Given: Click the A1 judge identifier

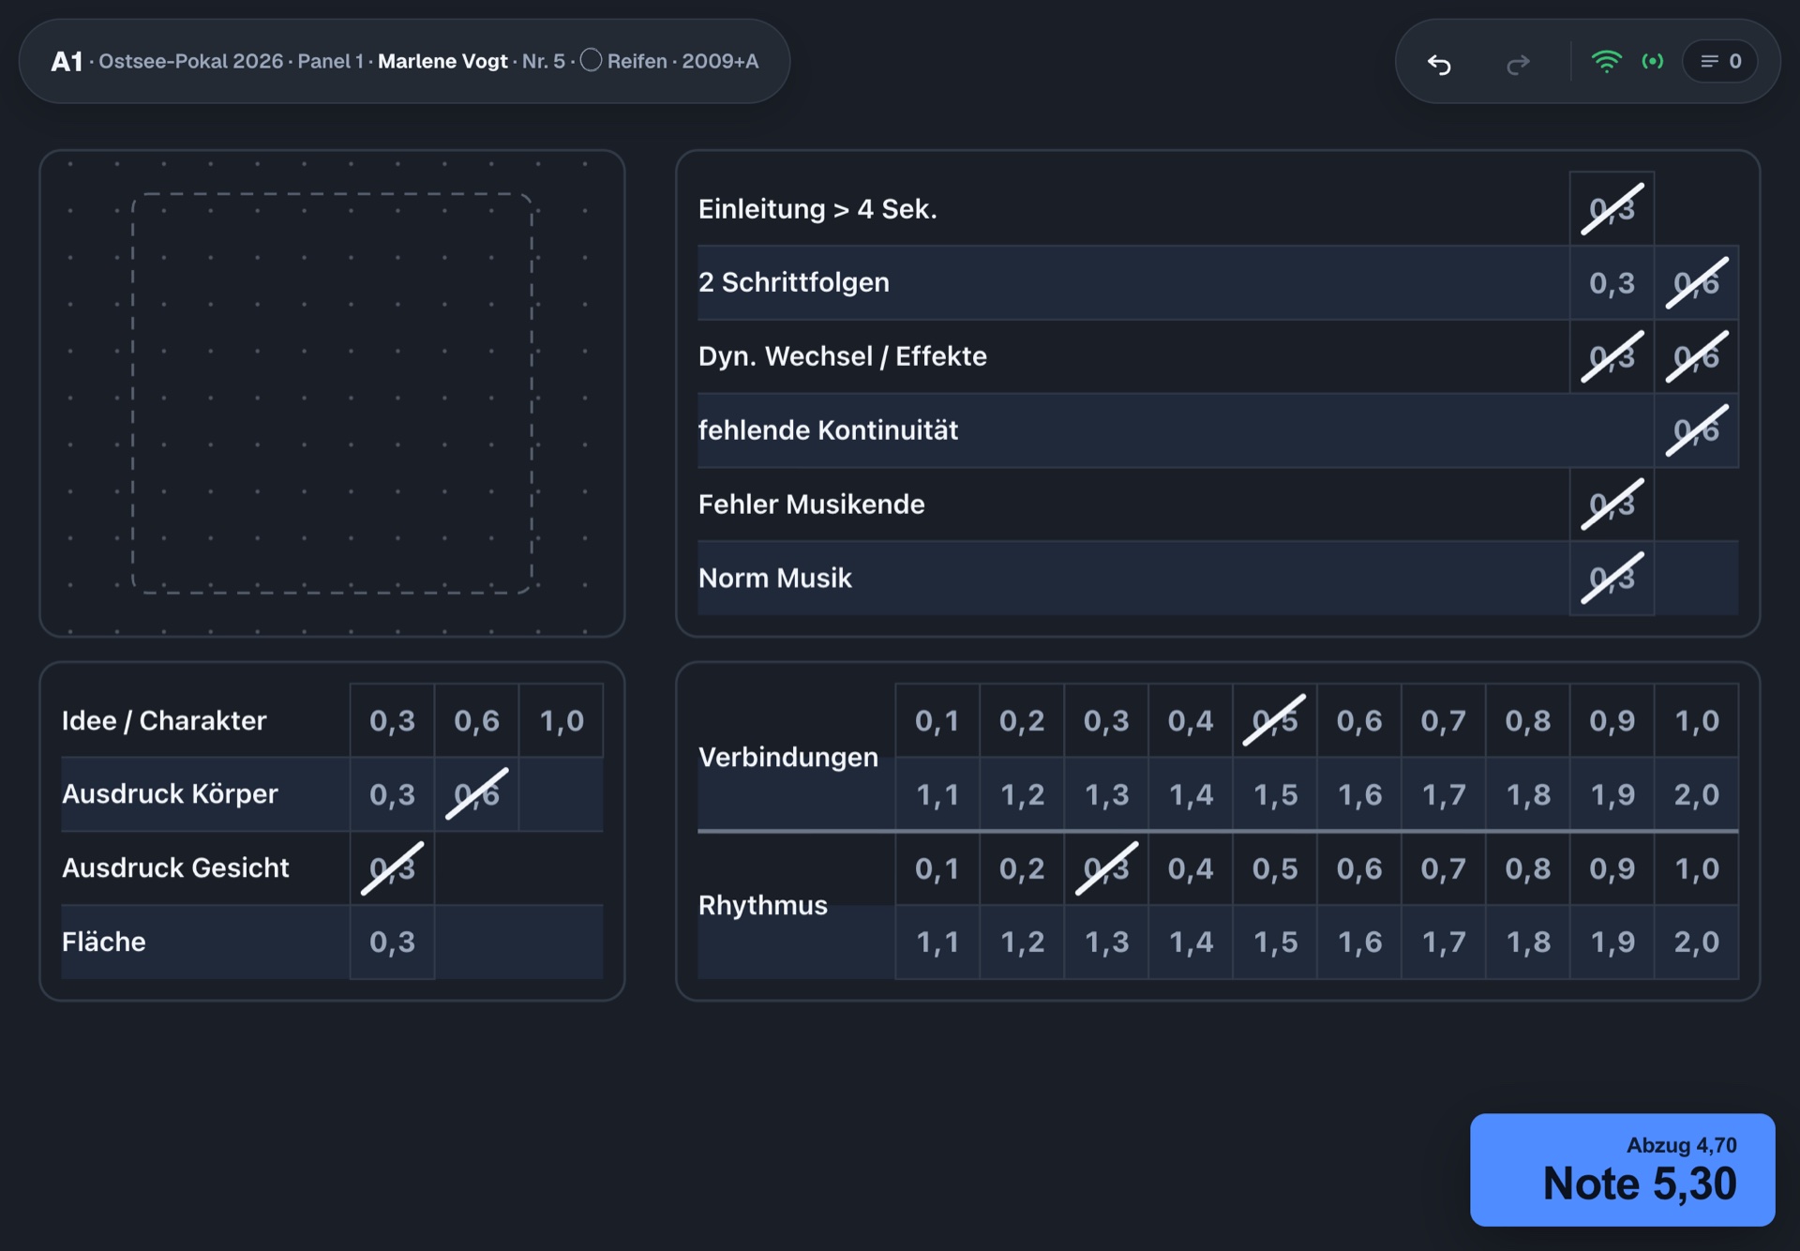Looking at the screenshot, I should tap(67, 61).
